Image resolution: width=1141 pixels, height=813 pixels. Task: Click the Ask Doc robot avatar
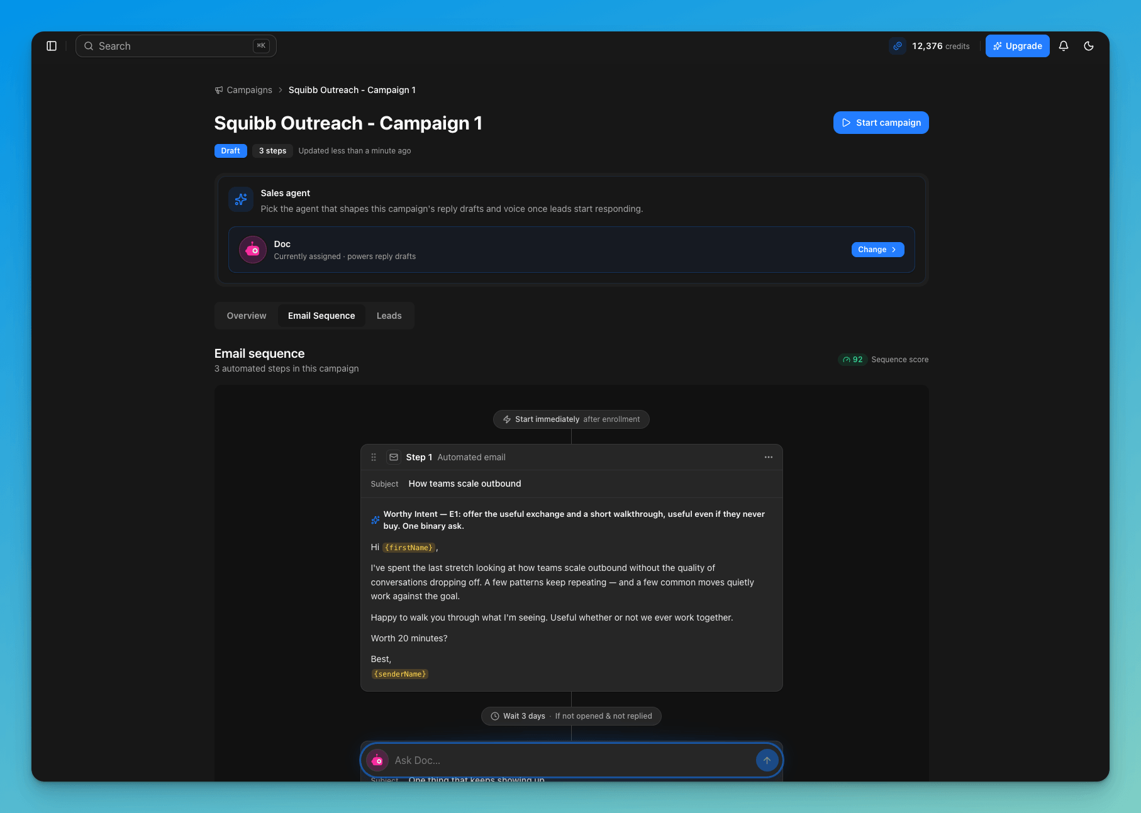377,760
